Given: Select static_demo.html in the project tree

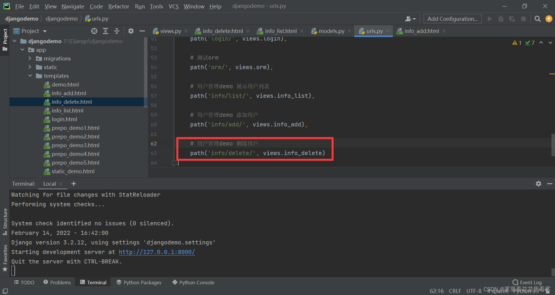Looking at the screenshot, I should click(73, 171).
